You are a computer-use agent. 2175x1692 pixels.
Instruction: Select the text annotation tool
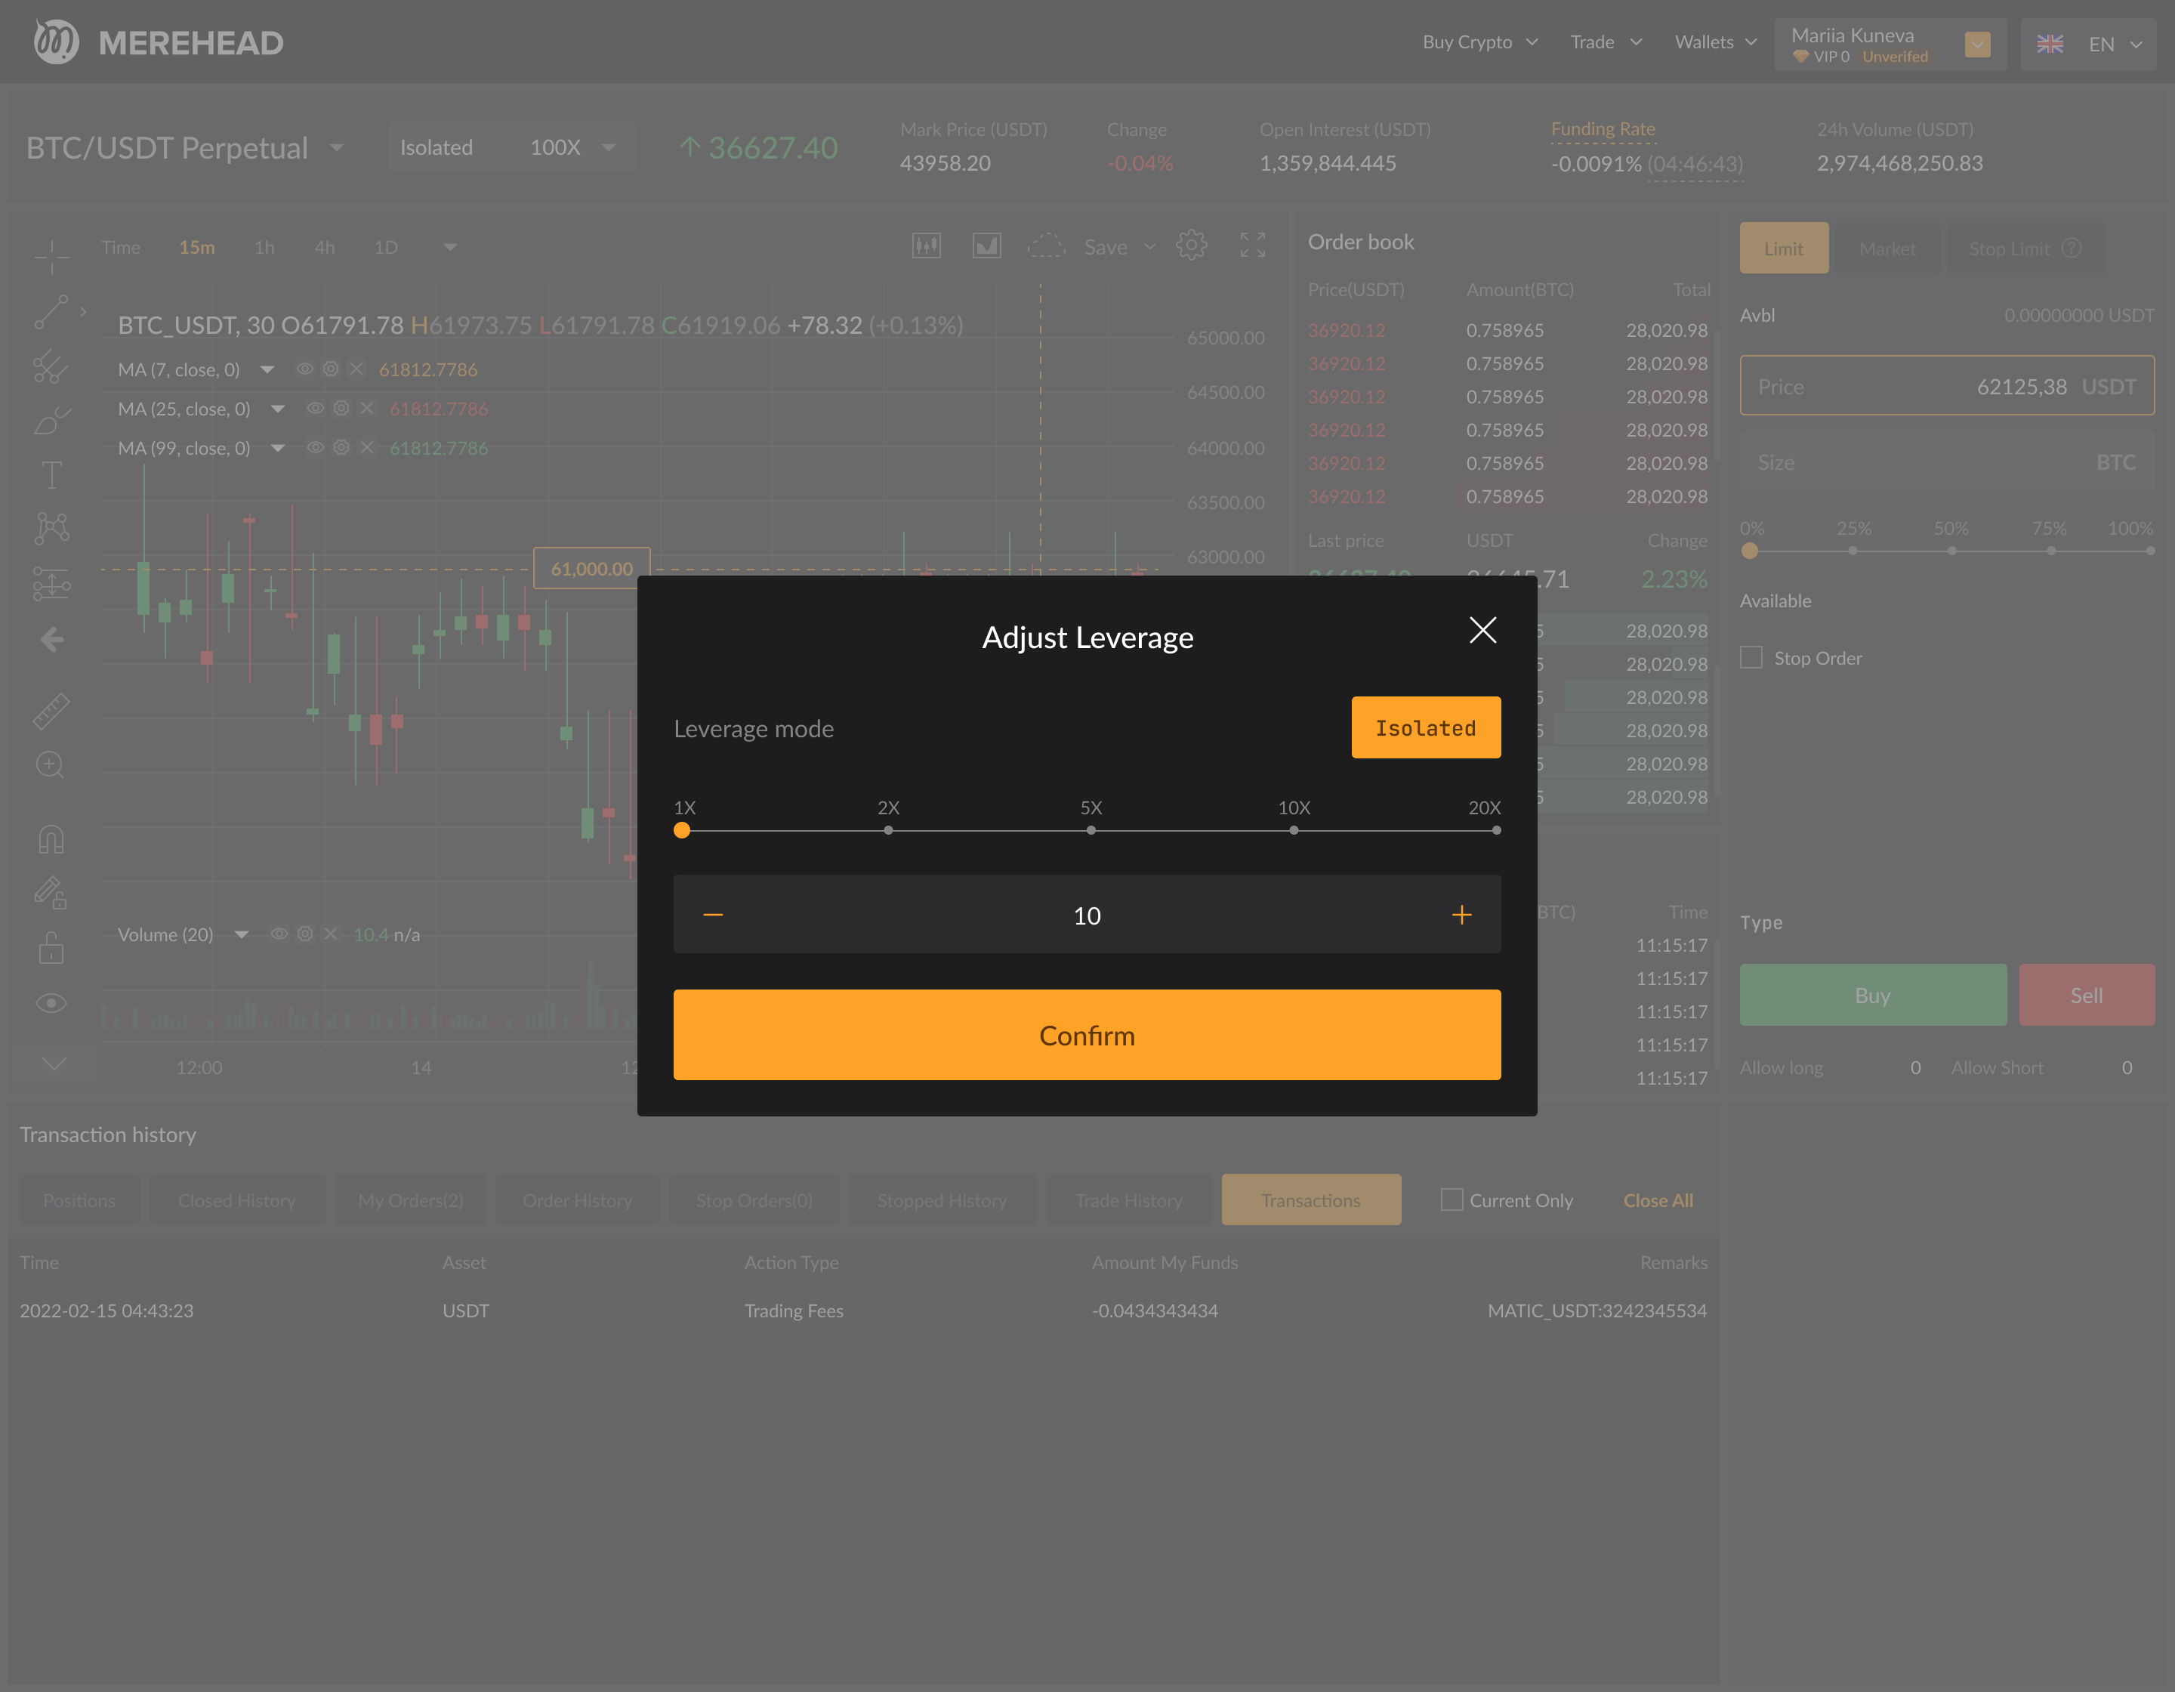point(51,474)
